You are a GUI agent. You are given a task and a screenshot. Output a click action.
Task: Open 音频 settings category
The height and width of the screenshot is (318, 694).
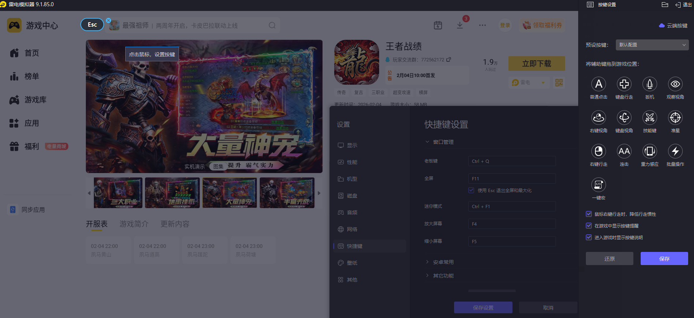[370, 212]
